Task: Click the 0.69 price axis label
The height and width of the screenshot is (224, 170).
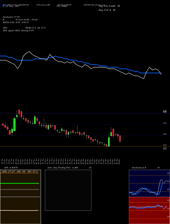Action: point(165,134)
